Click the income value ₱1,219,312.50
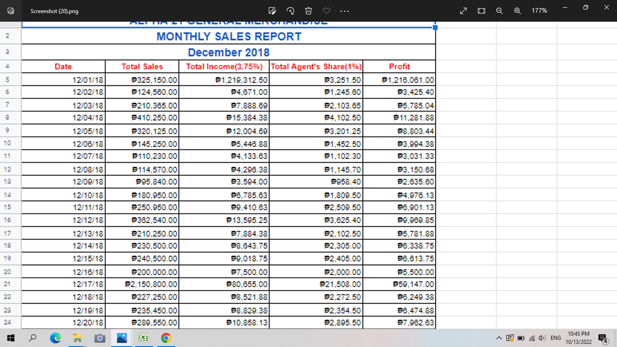Screen dimensions: 617x347 click(242, 80)
